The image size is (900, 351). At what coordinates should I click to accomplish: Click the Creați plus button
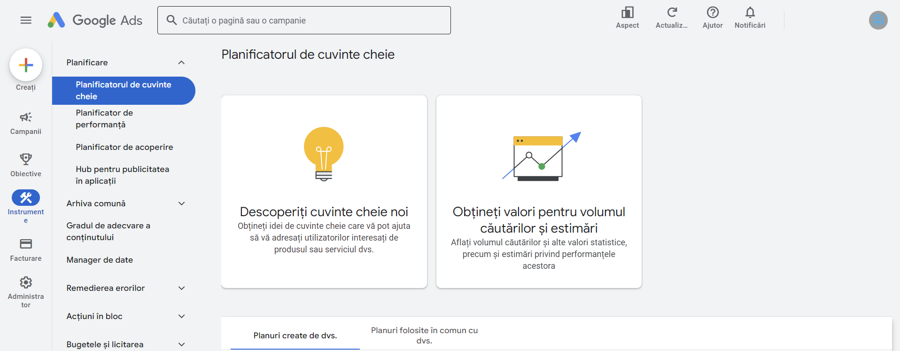tap(26, 65)
